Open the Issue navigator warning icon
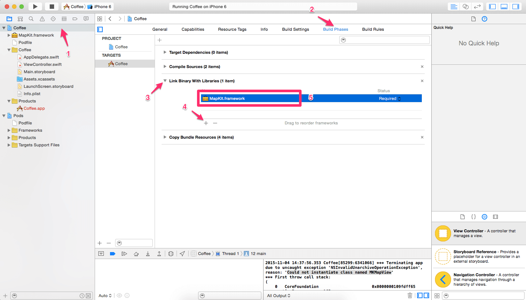This screenshot has width=526, height=300. point(42,19)
